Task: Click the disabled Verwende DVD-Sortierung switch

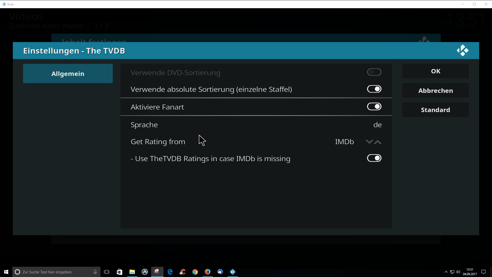Action: (x=374, y=72)
